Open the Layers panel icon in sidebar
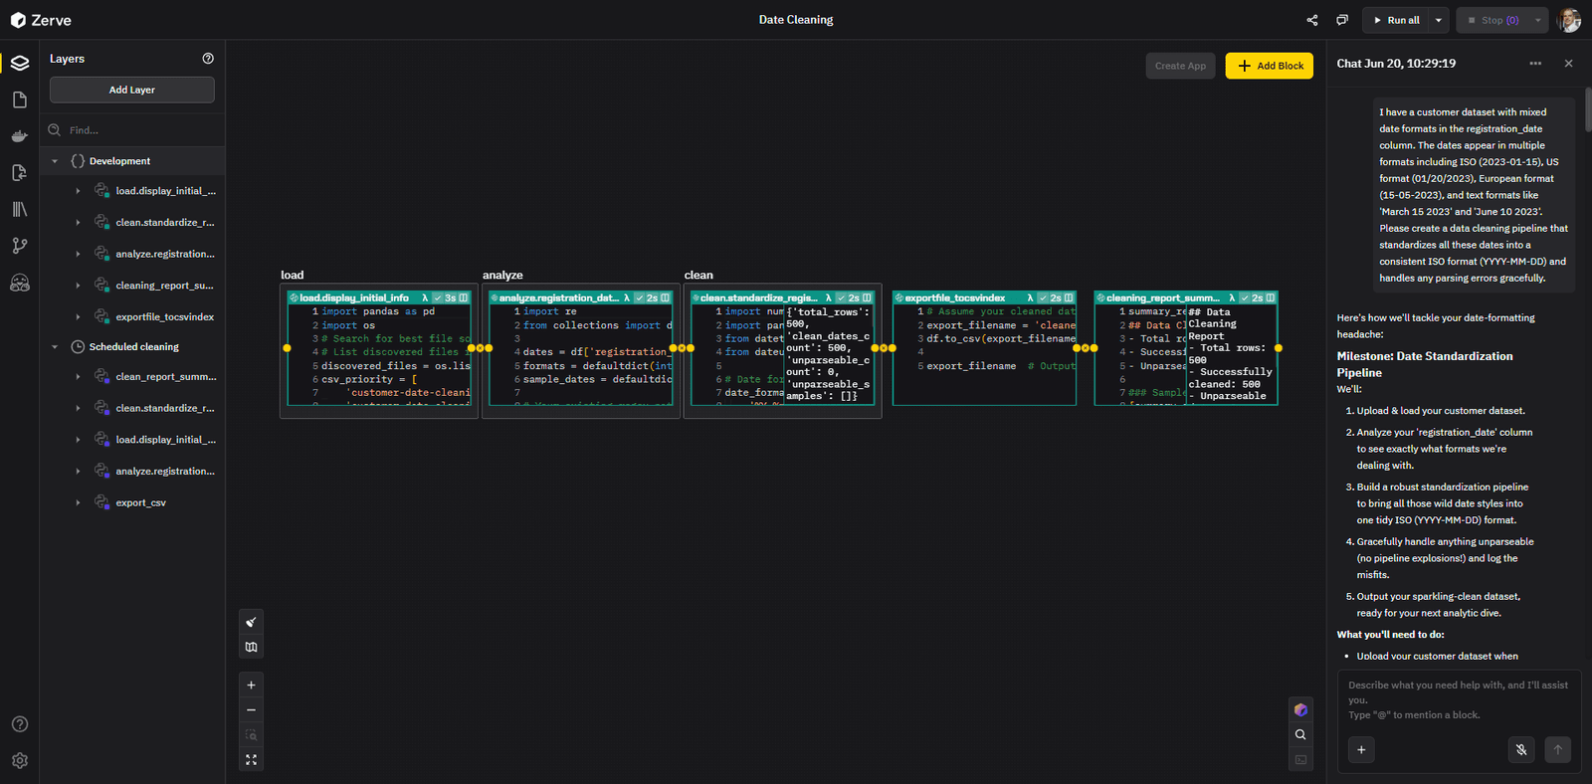 coord(19,63)
